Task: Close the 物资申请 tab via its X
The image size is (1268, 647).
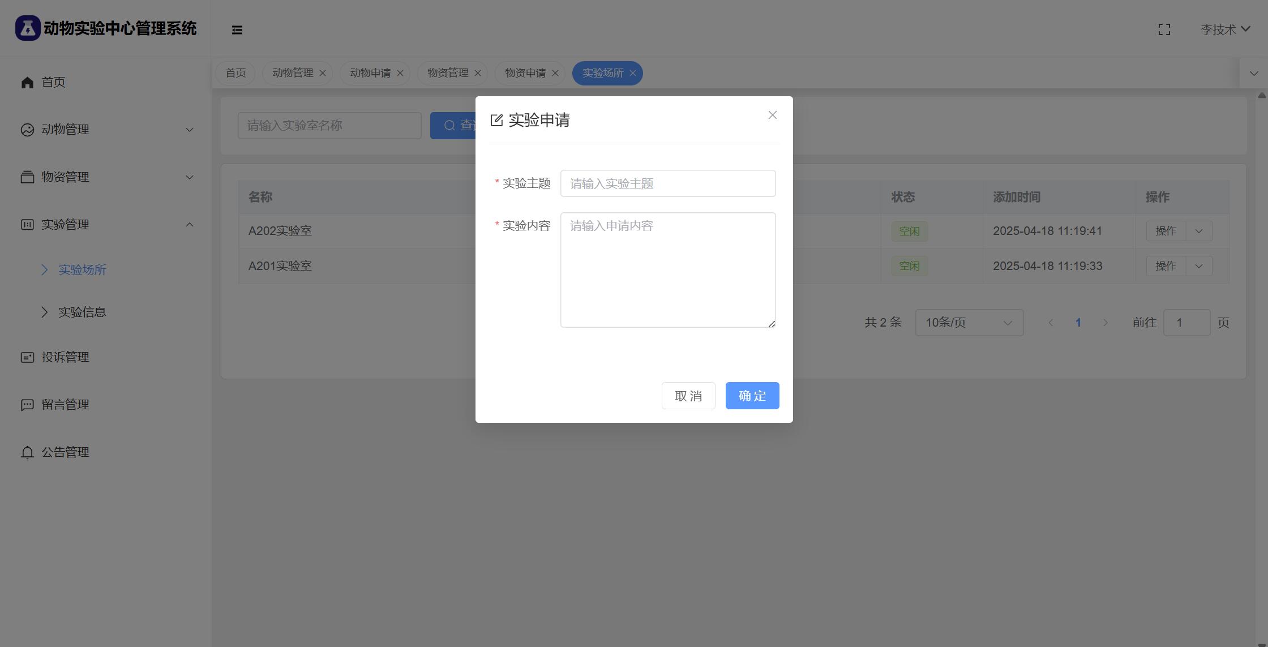Action: [x=555, y=73]
